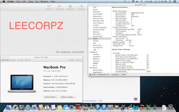Screen dimensions: 179x112
Task: Open Categories in App Store toolbar
Action: click(70, 7)
